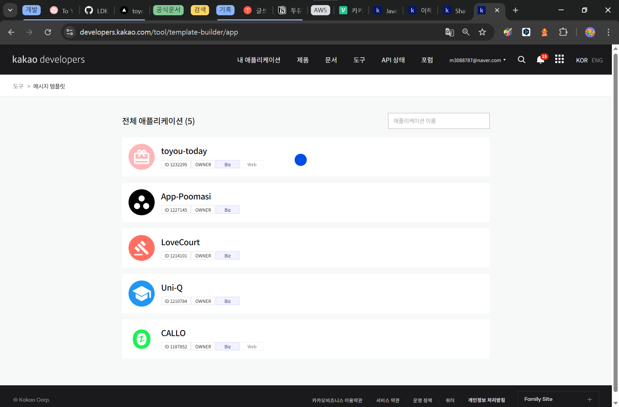Open the LoveCourt application
The height and width of the screenshot is (407, 619).
tap(306, 248)
